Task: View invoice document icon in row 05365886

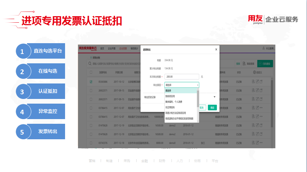Action: tap(253, 81)
